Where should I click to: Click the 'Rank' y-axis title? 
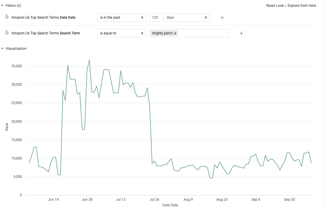pyautogui.click(x=7, y=127)
